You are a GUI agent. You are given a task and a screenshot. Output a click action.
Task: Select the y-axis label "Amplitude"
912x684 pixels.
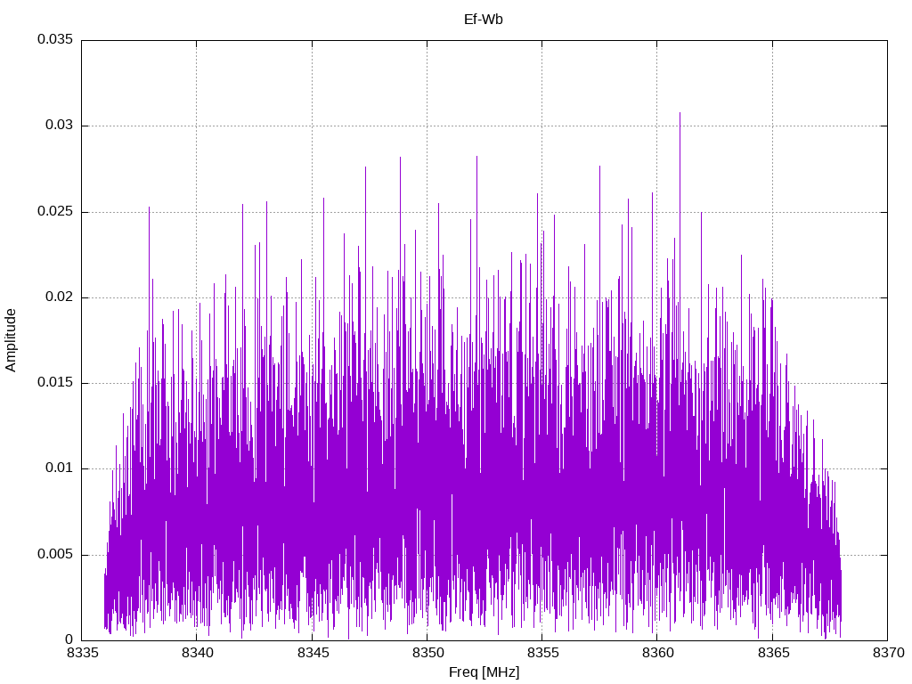point(11,340)
